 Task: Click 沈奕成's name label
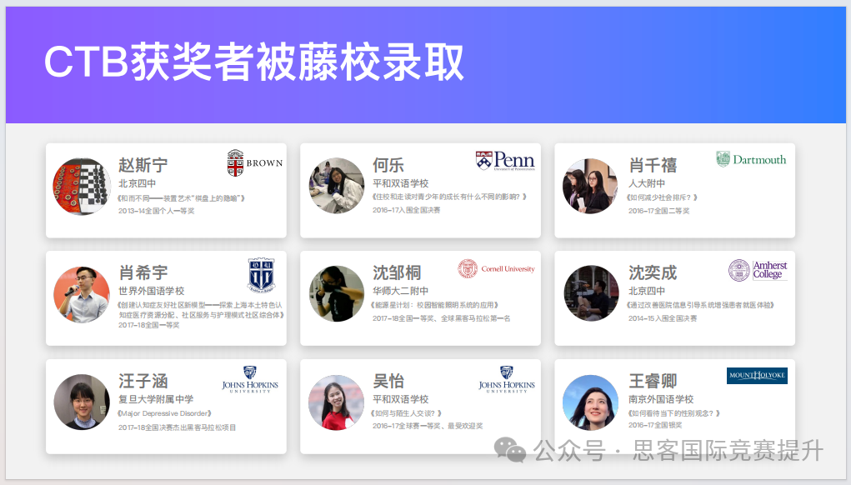point(652,272)
